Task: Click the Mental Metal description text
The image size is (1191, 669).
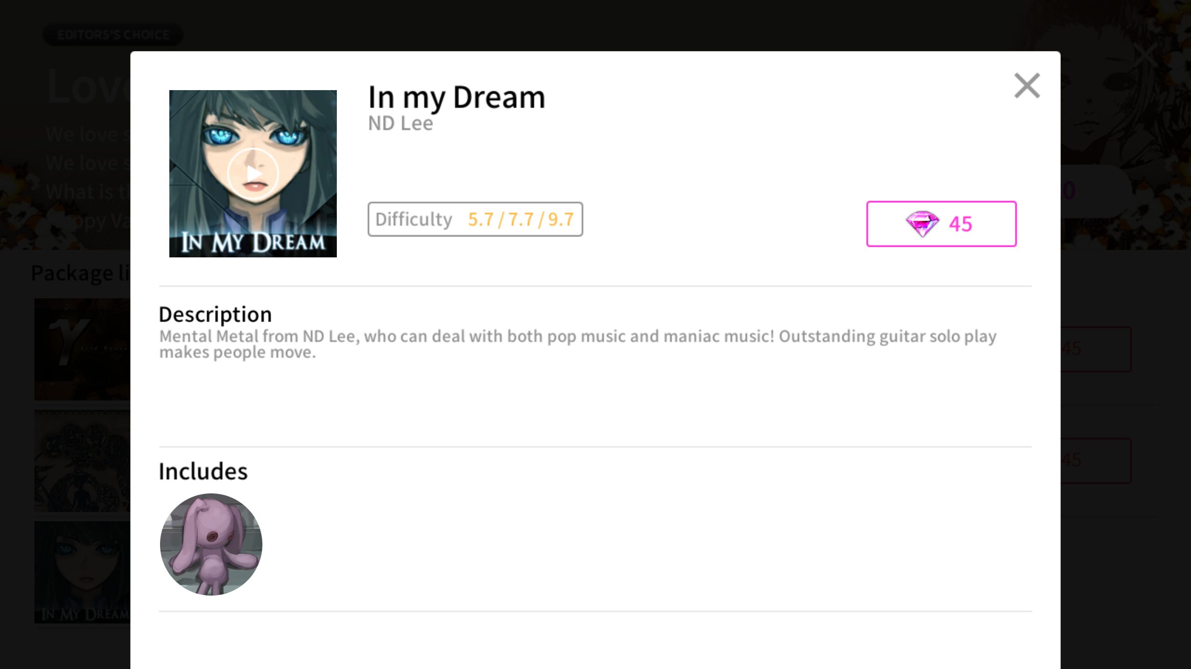Action: (x=577, y=344)
